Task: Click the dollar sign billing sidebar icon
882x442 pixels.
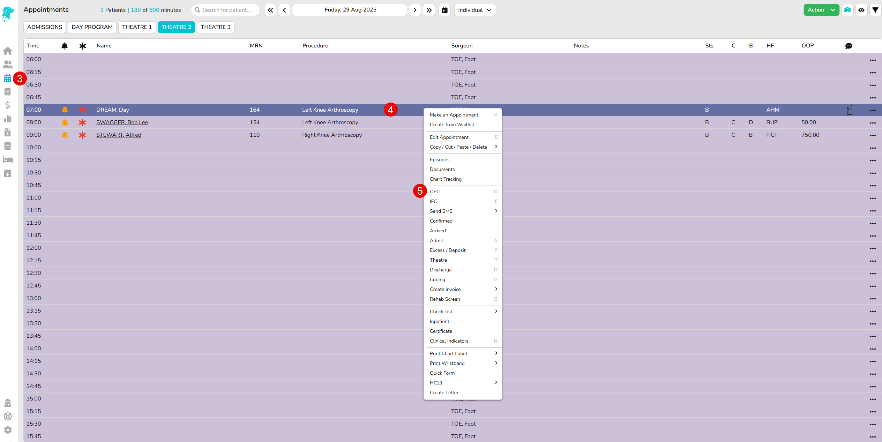Action: pyautogui.click(x=8, y=105)
